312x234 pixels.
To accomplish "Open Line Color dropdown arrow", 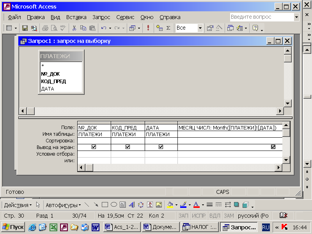I will point(190,205).
